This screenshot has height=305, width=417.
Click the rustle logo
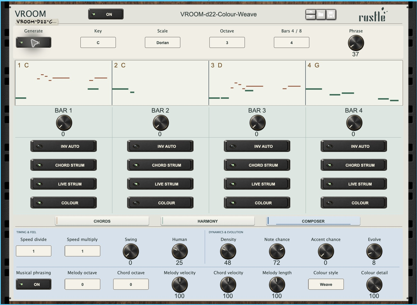(x=373, y=15)
